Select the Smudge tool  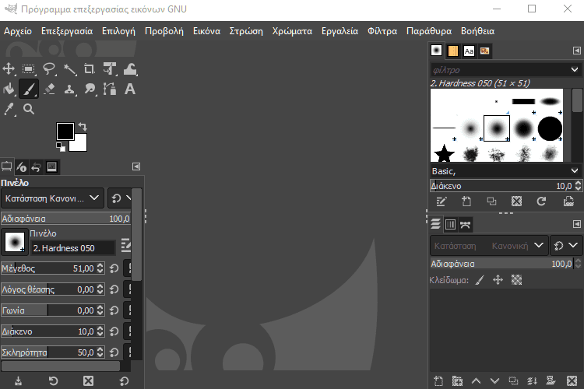click(x=90, y=89)
